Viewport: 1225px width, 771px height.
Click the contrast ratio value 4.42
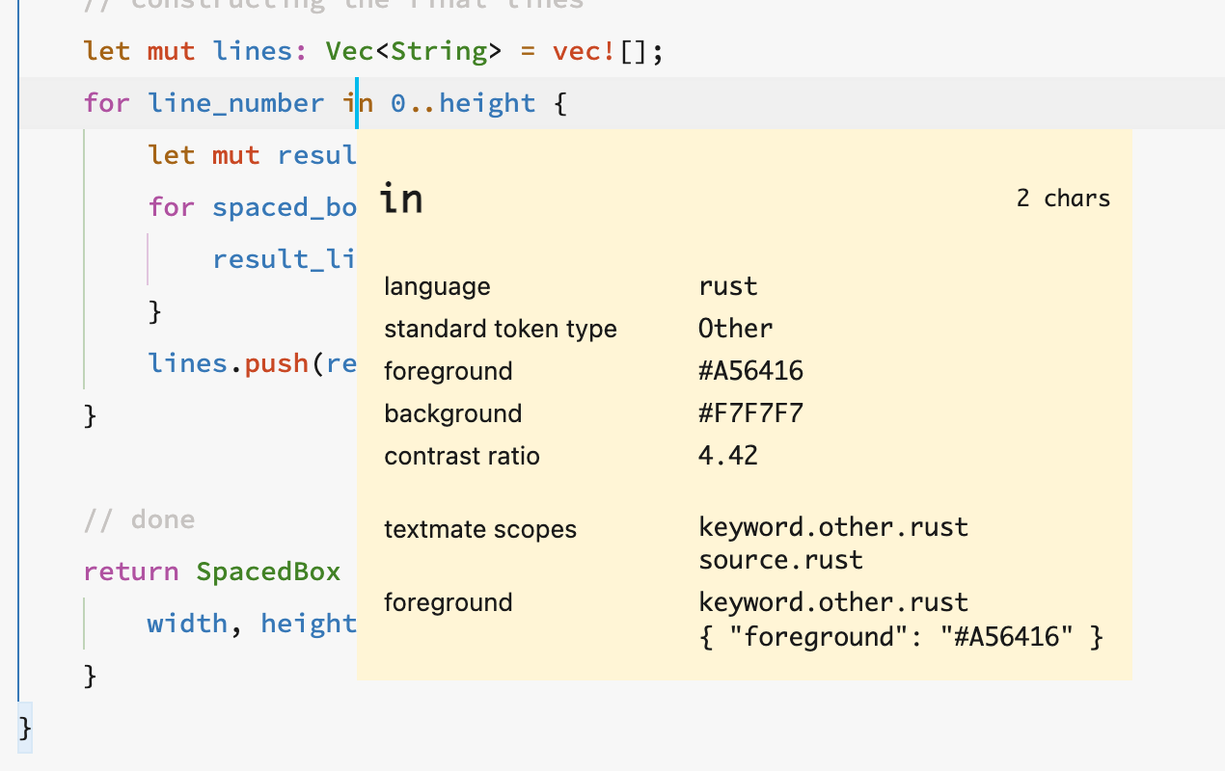point(727,455)
